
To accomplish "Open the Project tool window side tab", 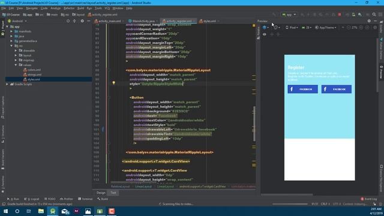I will tap(2, 29).
